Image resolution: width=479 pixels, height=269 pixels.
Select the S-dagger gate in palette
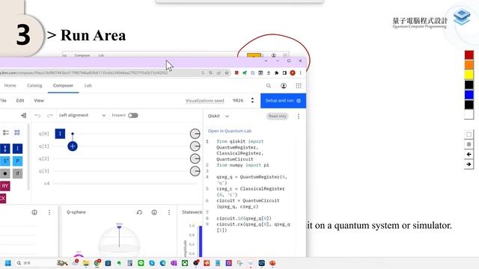[x=5, y=161]
